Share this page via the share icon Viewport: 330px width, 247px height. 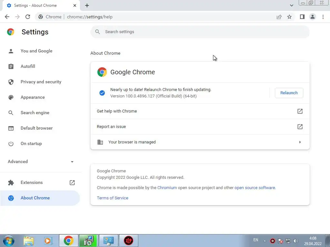279,17
